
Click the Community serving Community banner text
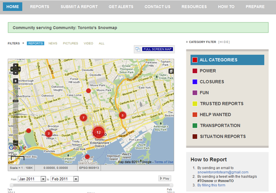65,27
